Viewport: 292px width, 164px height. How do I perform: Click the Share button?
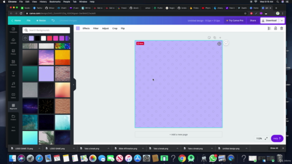253,20
